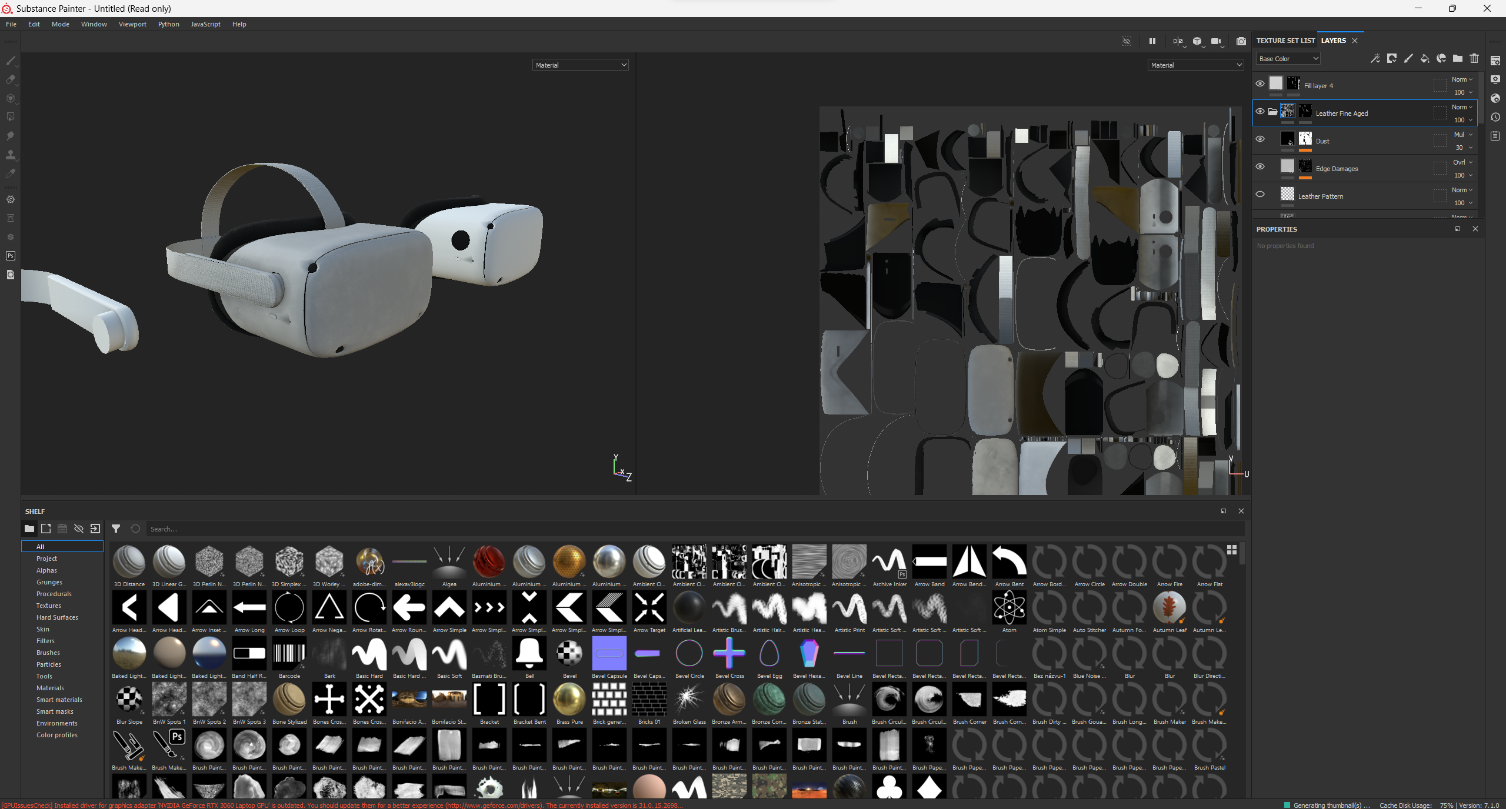Viewport: 1506px width, 809px height.
Task: Delete layer using the trash icon
Action: (x=1474, y=58)
